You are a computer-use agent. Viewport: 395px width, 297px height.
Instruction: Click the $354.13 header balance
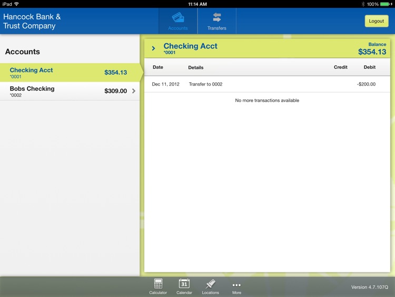click(372, 52)
